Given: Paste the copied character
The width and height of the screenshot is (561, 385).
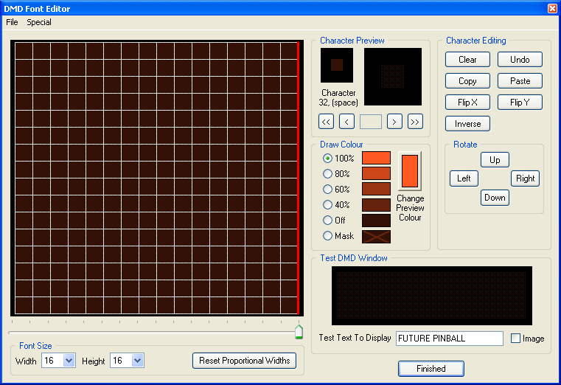Looking at the screenshot, I should 520,81.
